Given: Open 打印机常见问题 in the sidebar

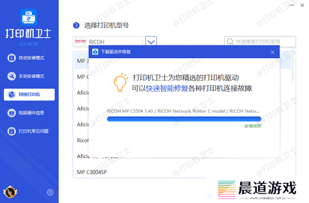Looking at the screenshot, I should pos(29,131).
